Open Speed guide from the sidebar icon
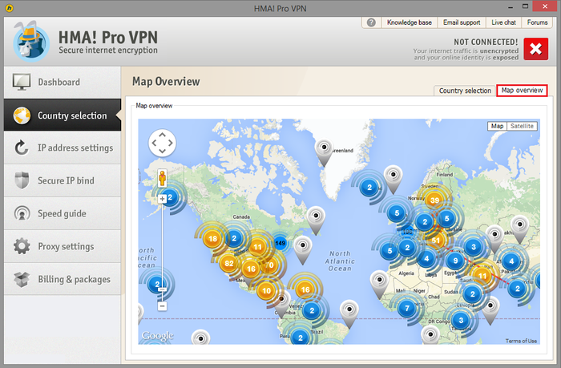The image size is (561, 368). (x=22, y=213)
